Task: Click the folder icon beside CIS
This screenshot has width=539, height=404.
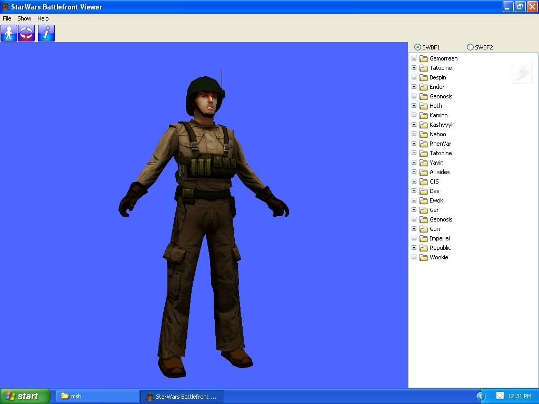Action: pos(424,181)
